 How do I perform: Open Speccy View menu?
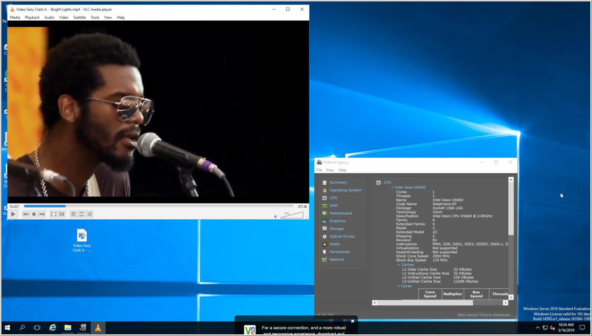(x=330, y=170)
